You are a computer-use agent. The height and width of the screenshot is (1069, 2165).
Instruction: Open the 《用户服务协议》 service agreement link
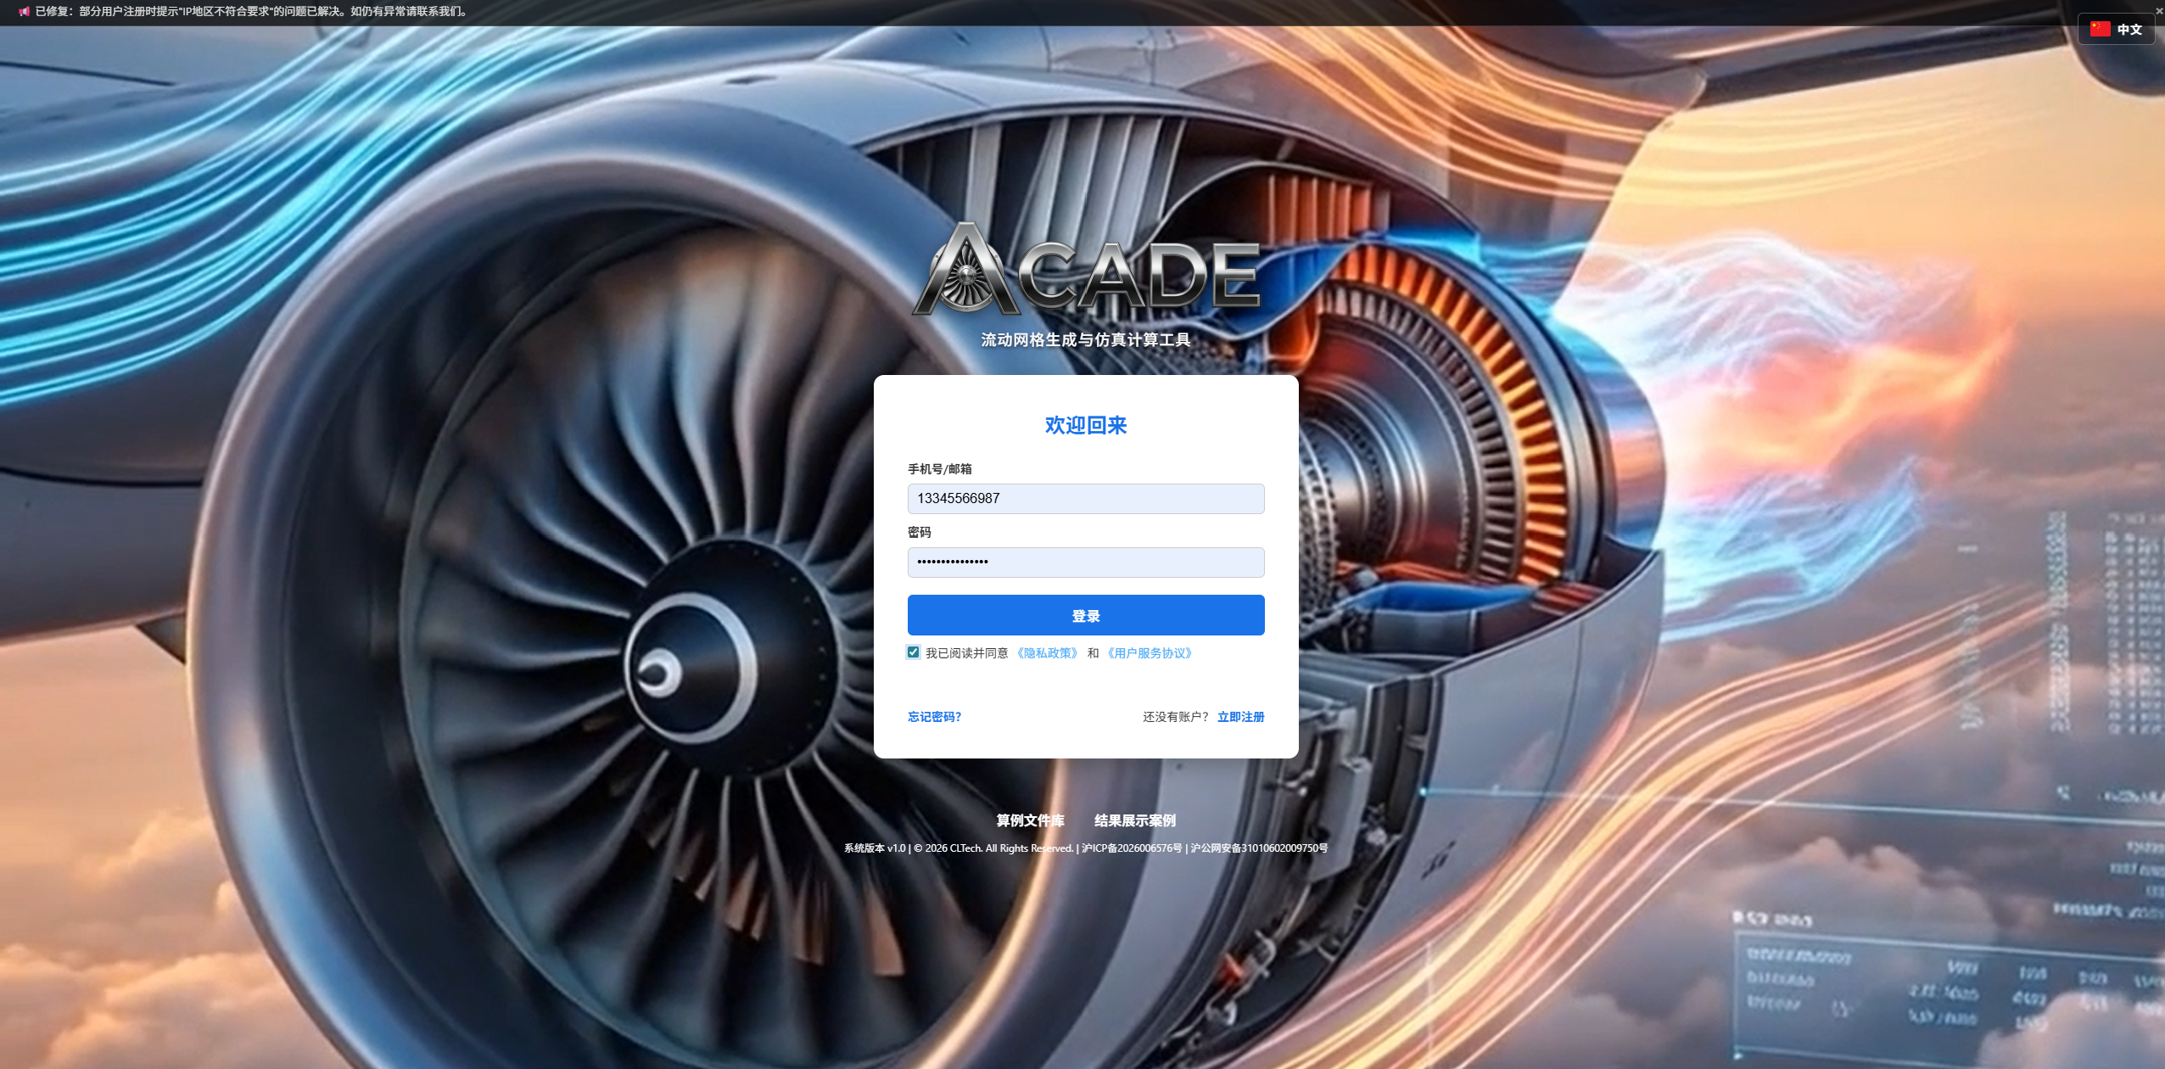(1149, 653)
